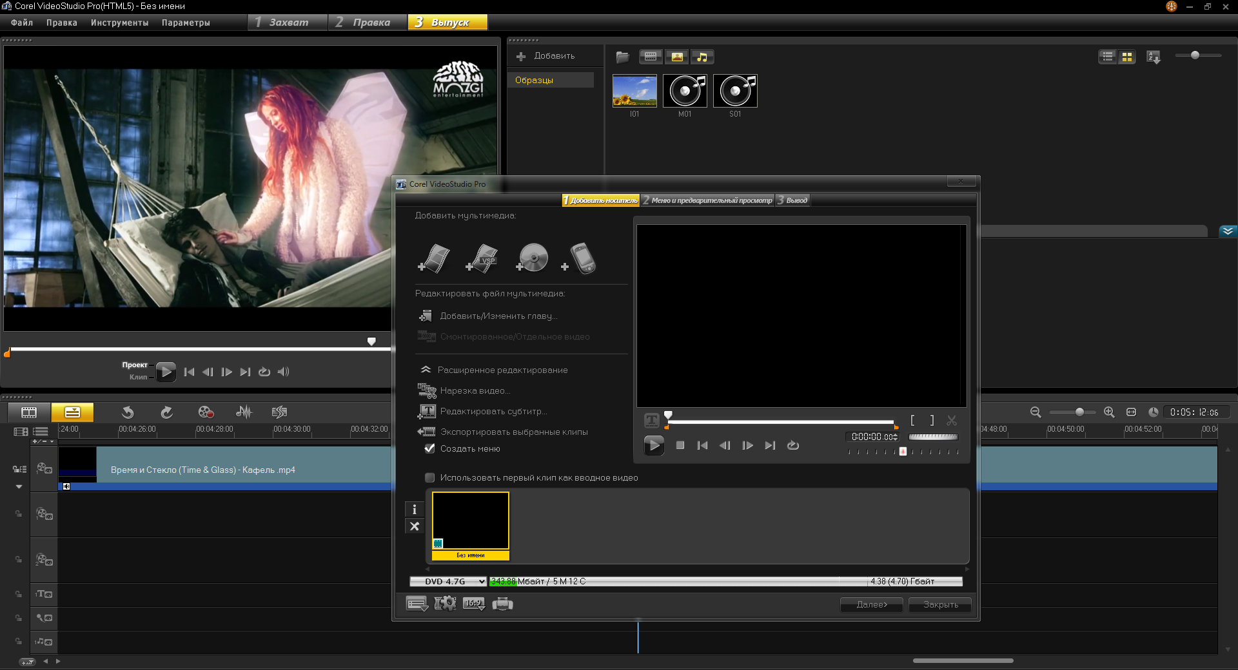Screen dimensions: 1238x670
Task: Open the library folder browse icon
Action: pyautogui.click(x=622, y=57)
